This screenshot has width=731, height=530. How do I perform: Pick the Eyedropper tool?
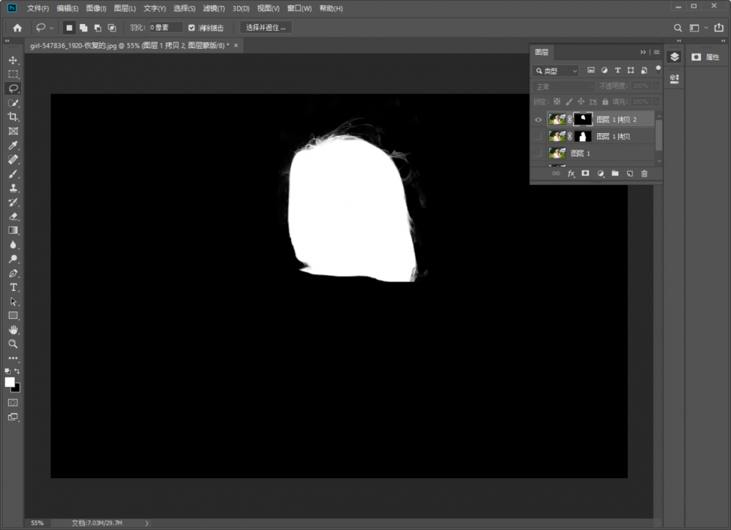click(x=13, y=145)
